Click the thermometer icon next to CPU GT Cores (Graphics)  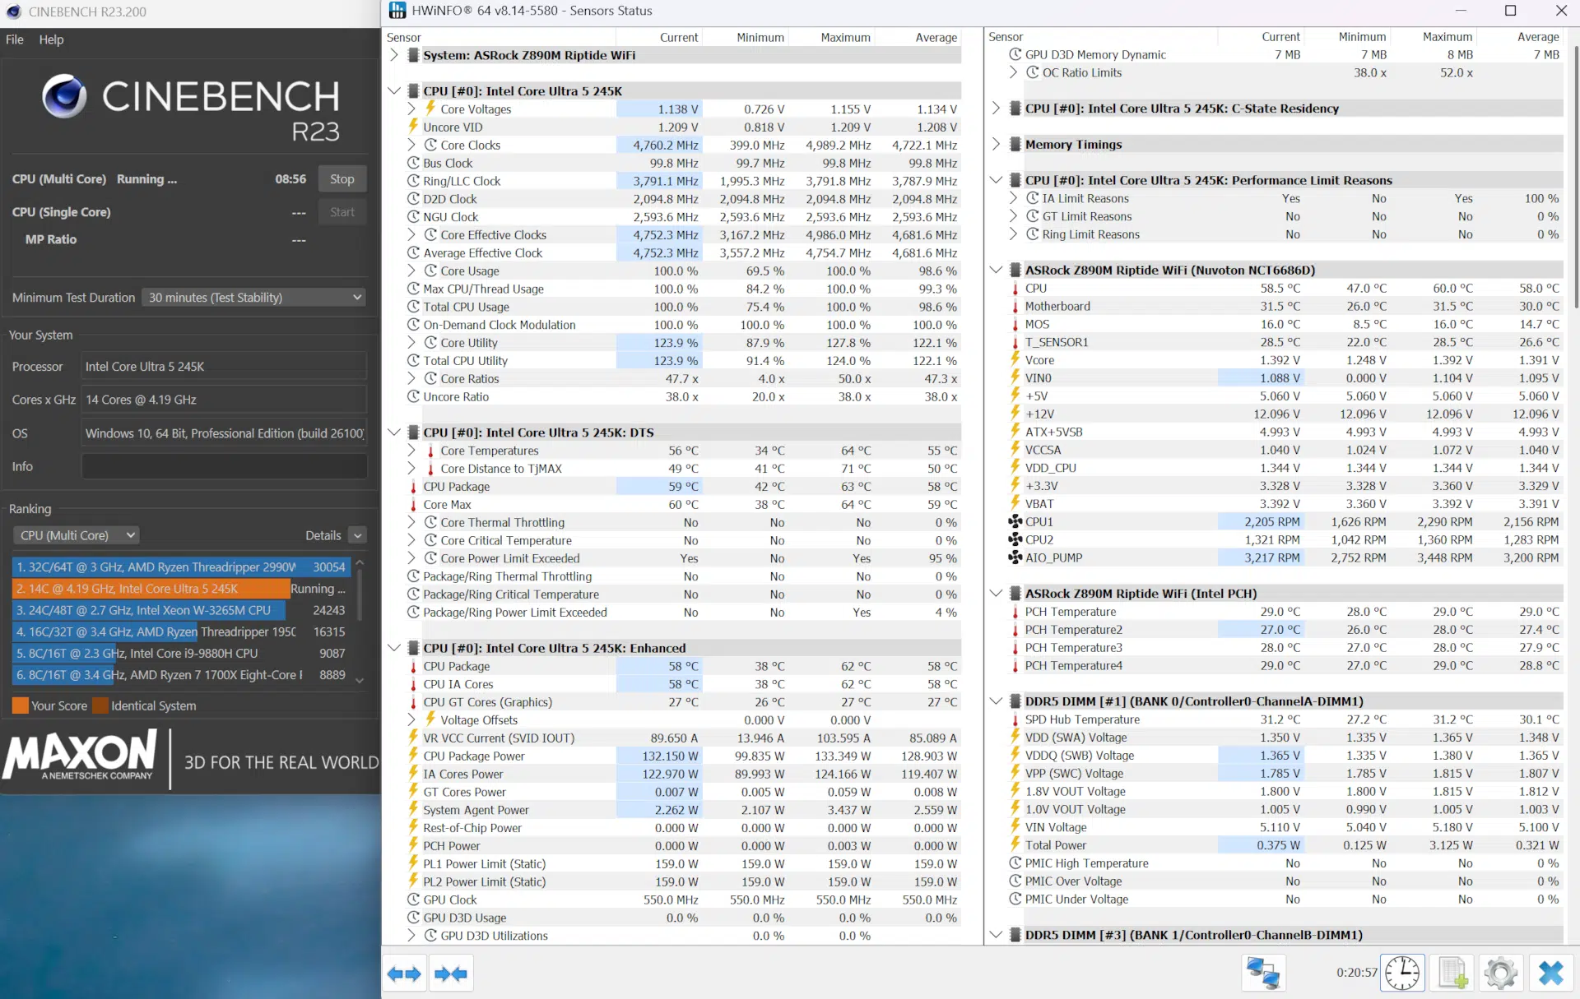tap(413, 702)
